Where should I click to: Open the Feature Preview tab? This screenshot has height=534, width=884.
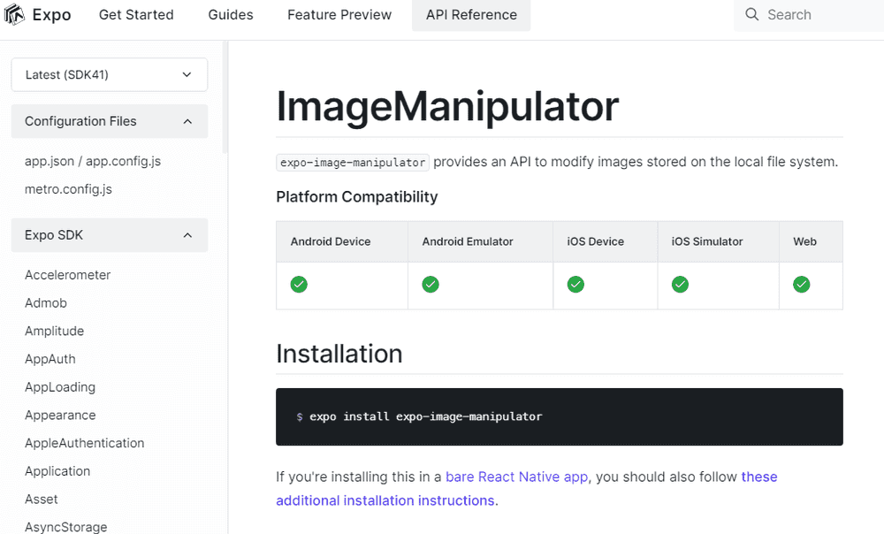pyautogui.click(x=339, y=15)
